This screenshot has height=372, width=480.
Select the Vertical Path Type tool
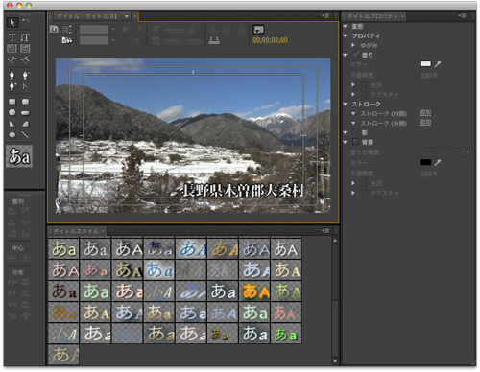25,59
